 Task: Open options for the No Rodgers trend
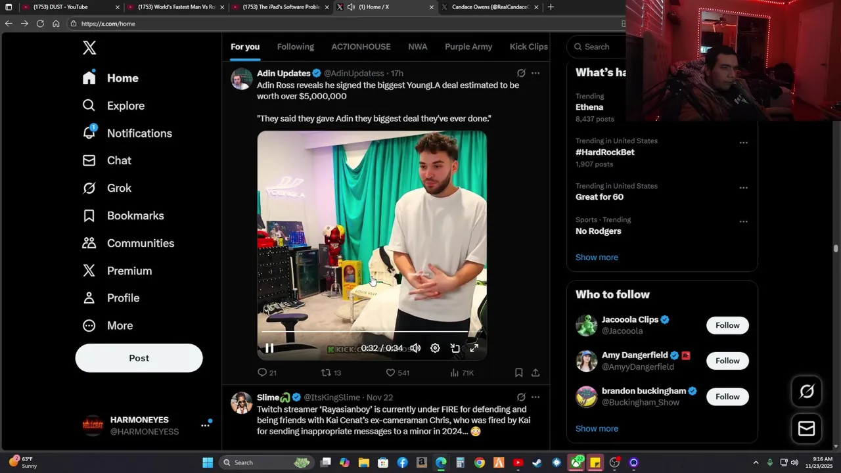coord(743,221)
